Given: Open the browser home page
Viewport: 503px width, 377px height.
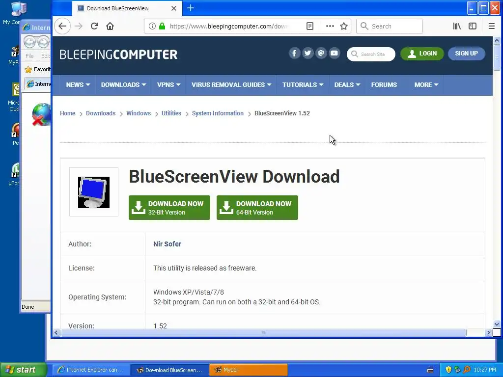Looking at the screenshot, I should [110, 26].
